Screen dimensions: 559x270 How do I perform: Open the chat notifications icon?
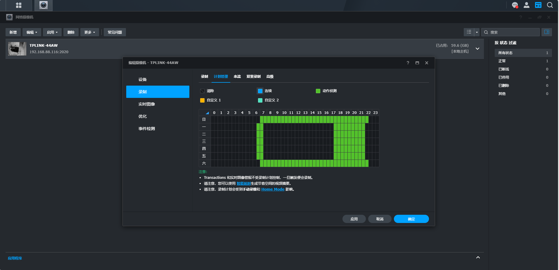(515, 5)
